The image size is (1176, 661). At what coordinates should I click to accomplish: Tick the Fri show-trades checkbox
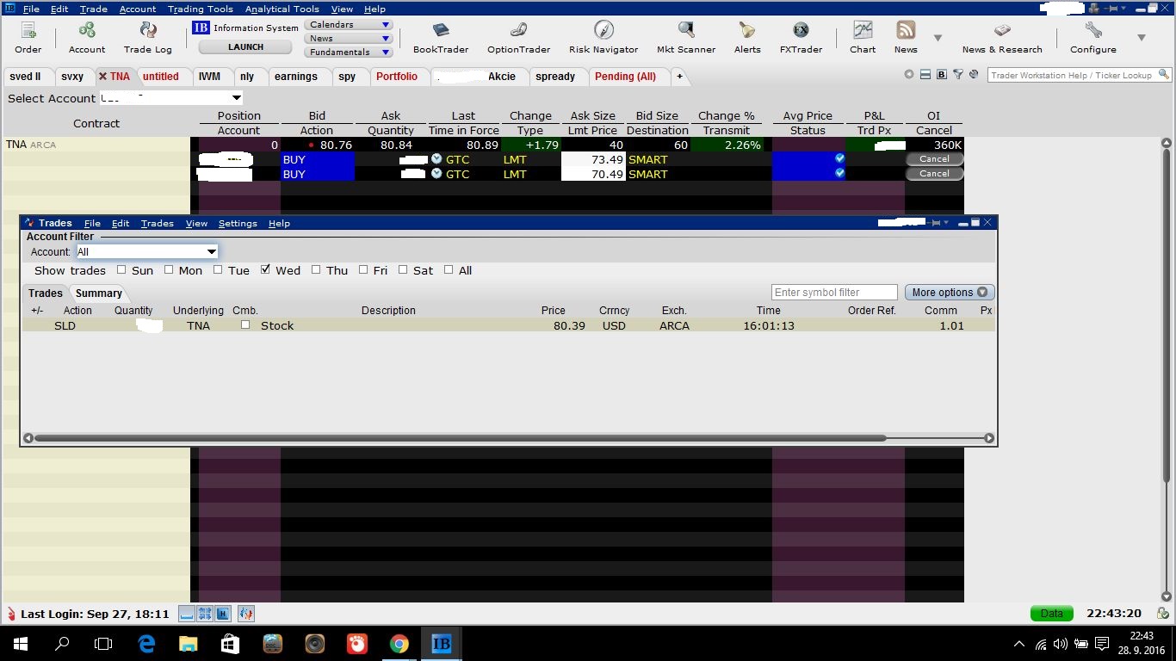(363, 270)
